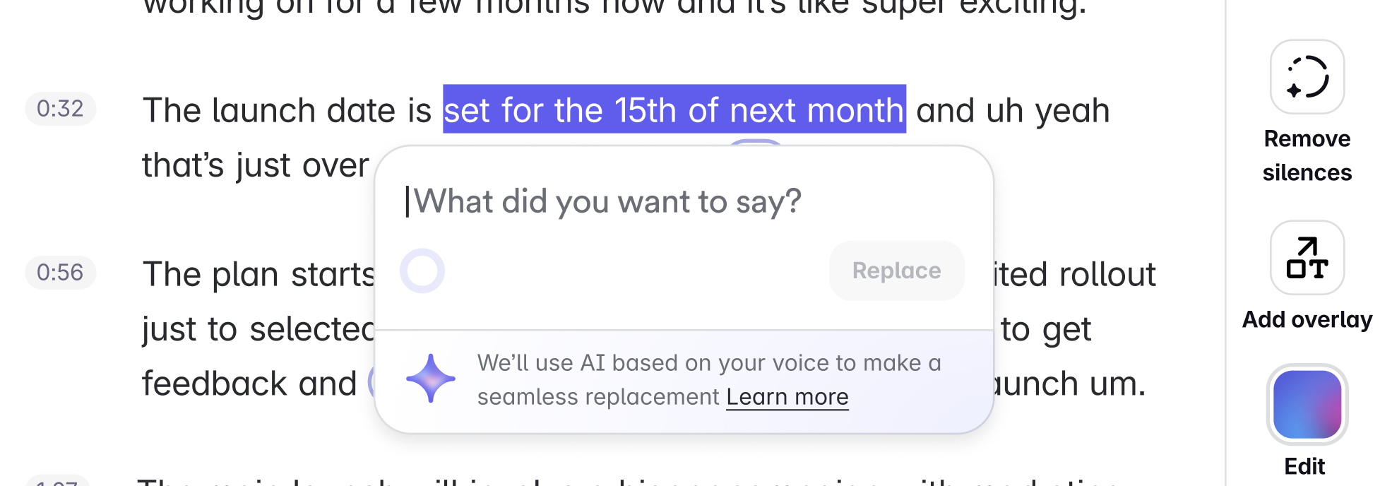1380x486 pixels.
Task: Select the overlay text icon in the sidebar
Action: (x=1306, y=259)
